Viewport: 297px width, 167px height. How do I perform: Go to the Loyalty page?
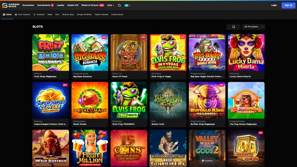[x=61, y=5]
